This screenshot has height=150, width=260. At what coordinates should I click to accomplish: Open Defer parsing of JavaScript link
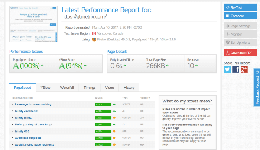[34, 124]
